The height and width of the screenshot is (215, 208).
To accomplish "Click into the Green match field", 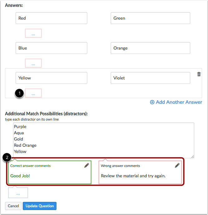I will [x=150, y=18].
